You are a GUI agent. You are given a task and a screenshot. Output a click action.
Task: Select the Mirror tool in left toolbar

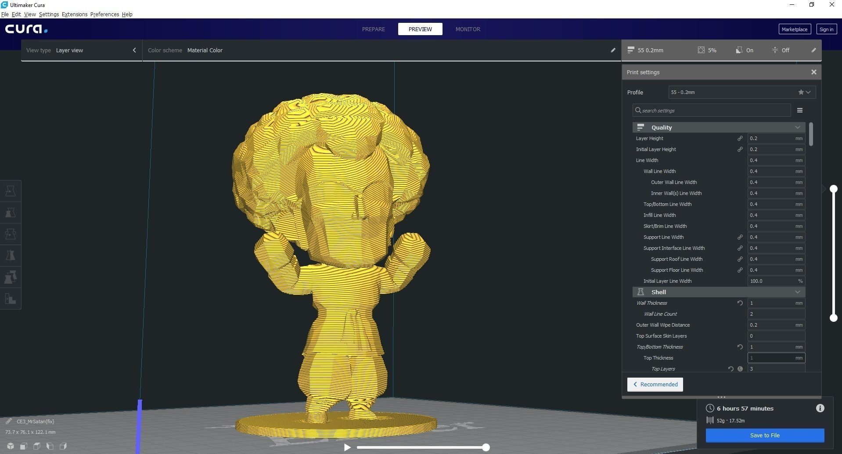[11, 256]
